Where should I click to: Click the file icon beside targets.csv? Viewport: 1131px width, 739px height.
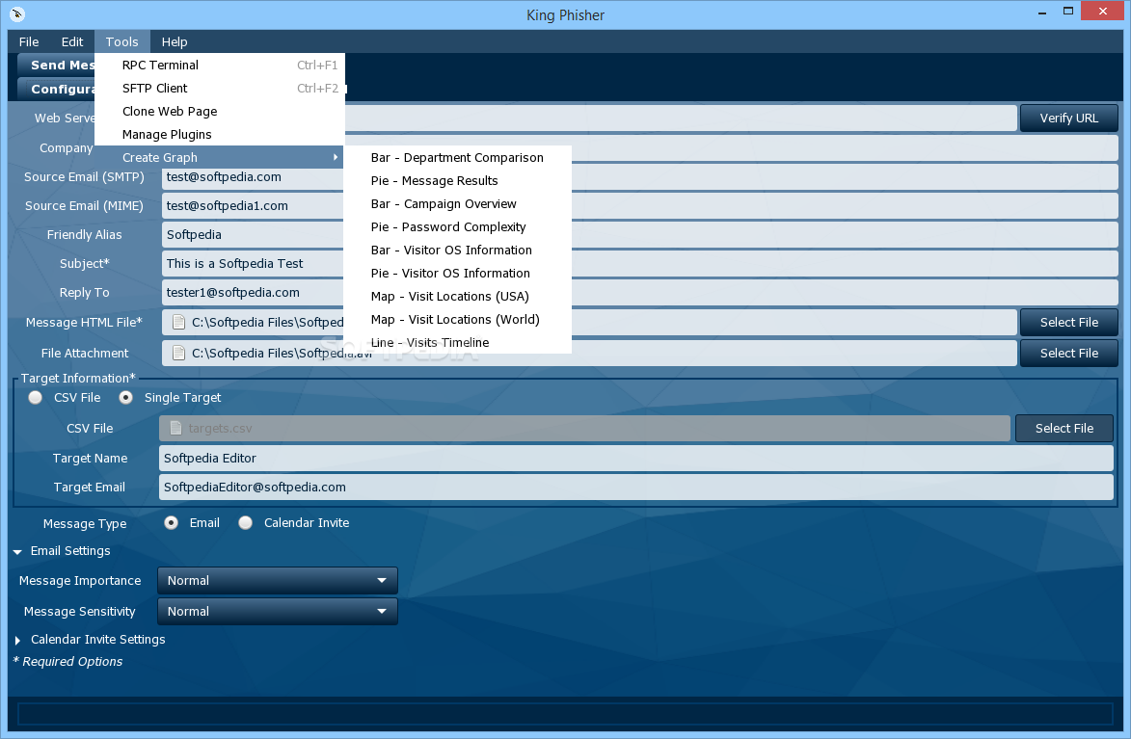(x=175, y=428)
